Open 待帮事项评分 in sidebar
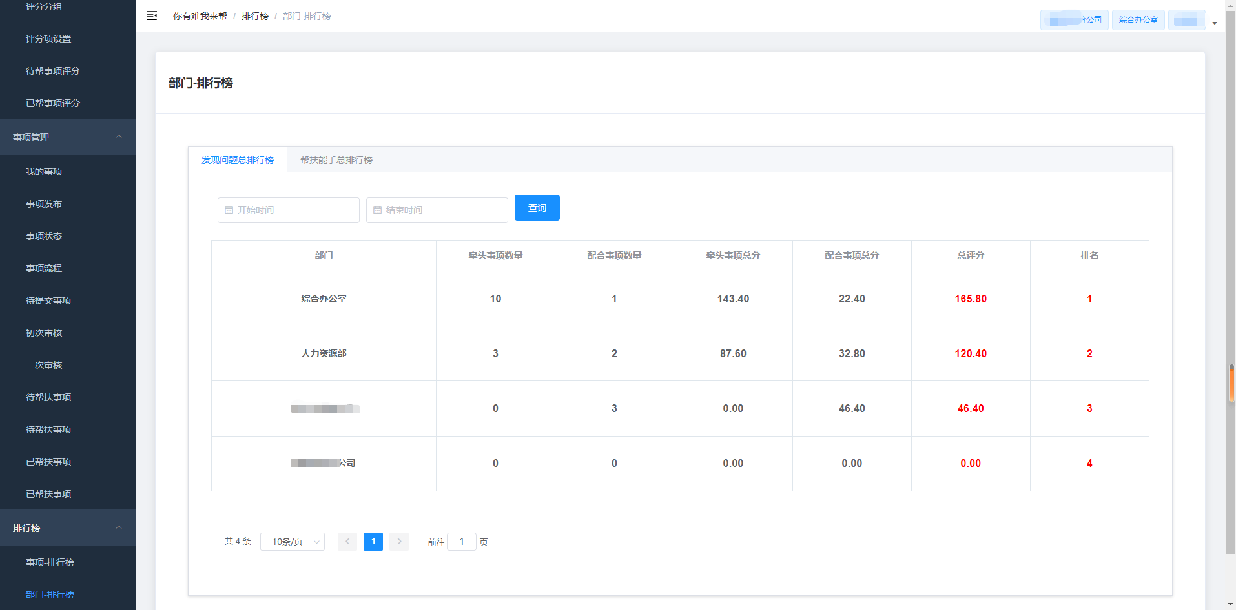Screen dimensions: 1236x610 pyautogui.click(x=68, y=71)
